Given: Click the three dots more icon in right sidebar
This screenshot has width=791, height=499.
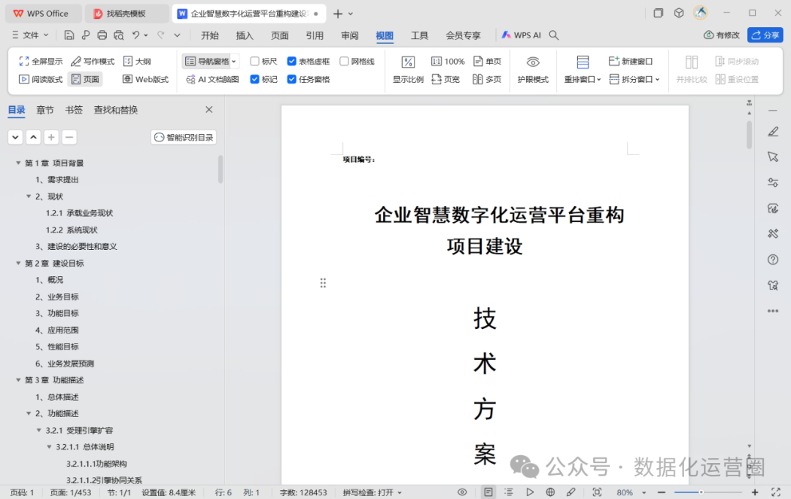Looking at the screenshot, I should [773, 311].
